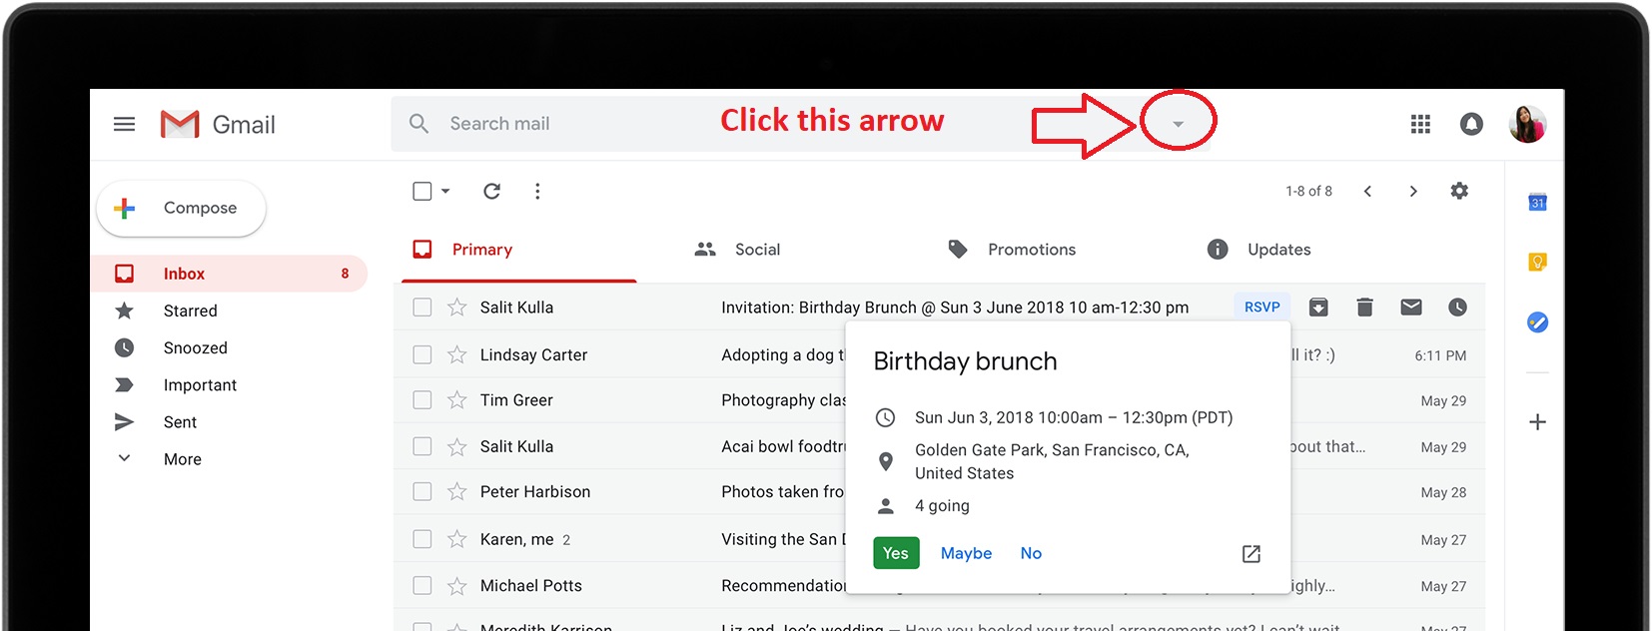Click the refresh inbox icon
The height and width of the screenshot is (631, 1652).
[x=491, y=191]
